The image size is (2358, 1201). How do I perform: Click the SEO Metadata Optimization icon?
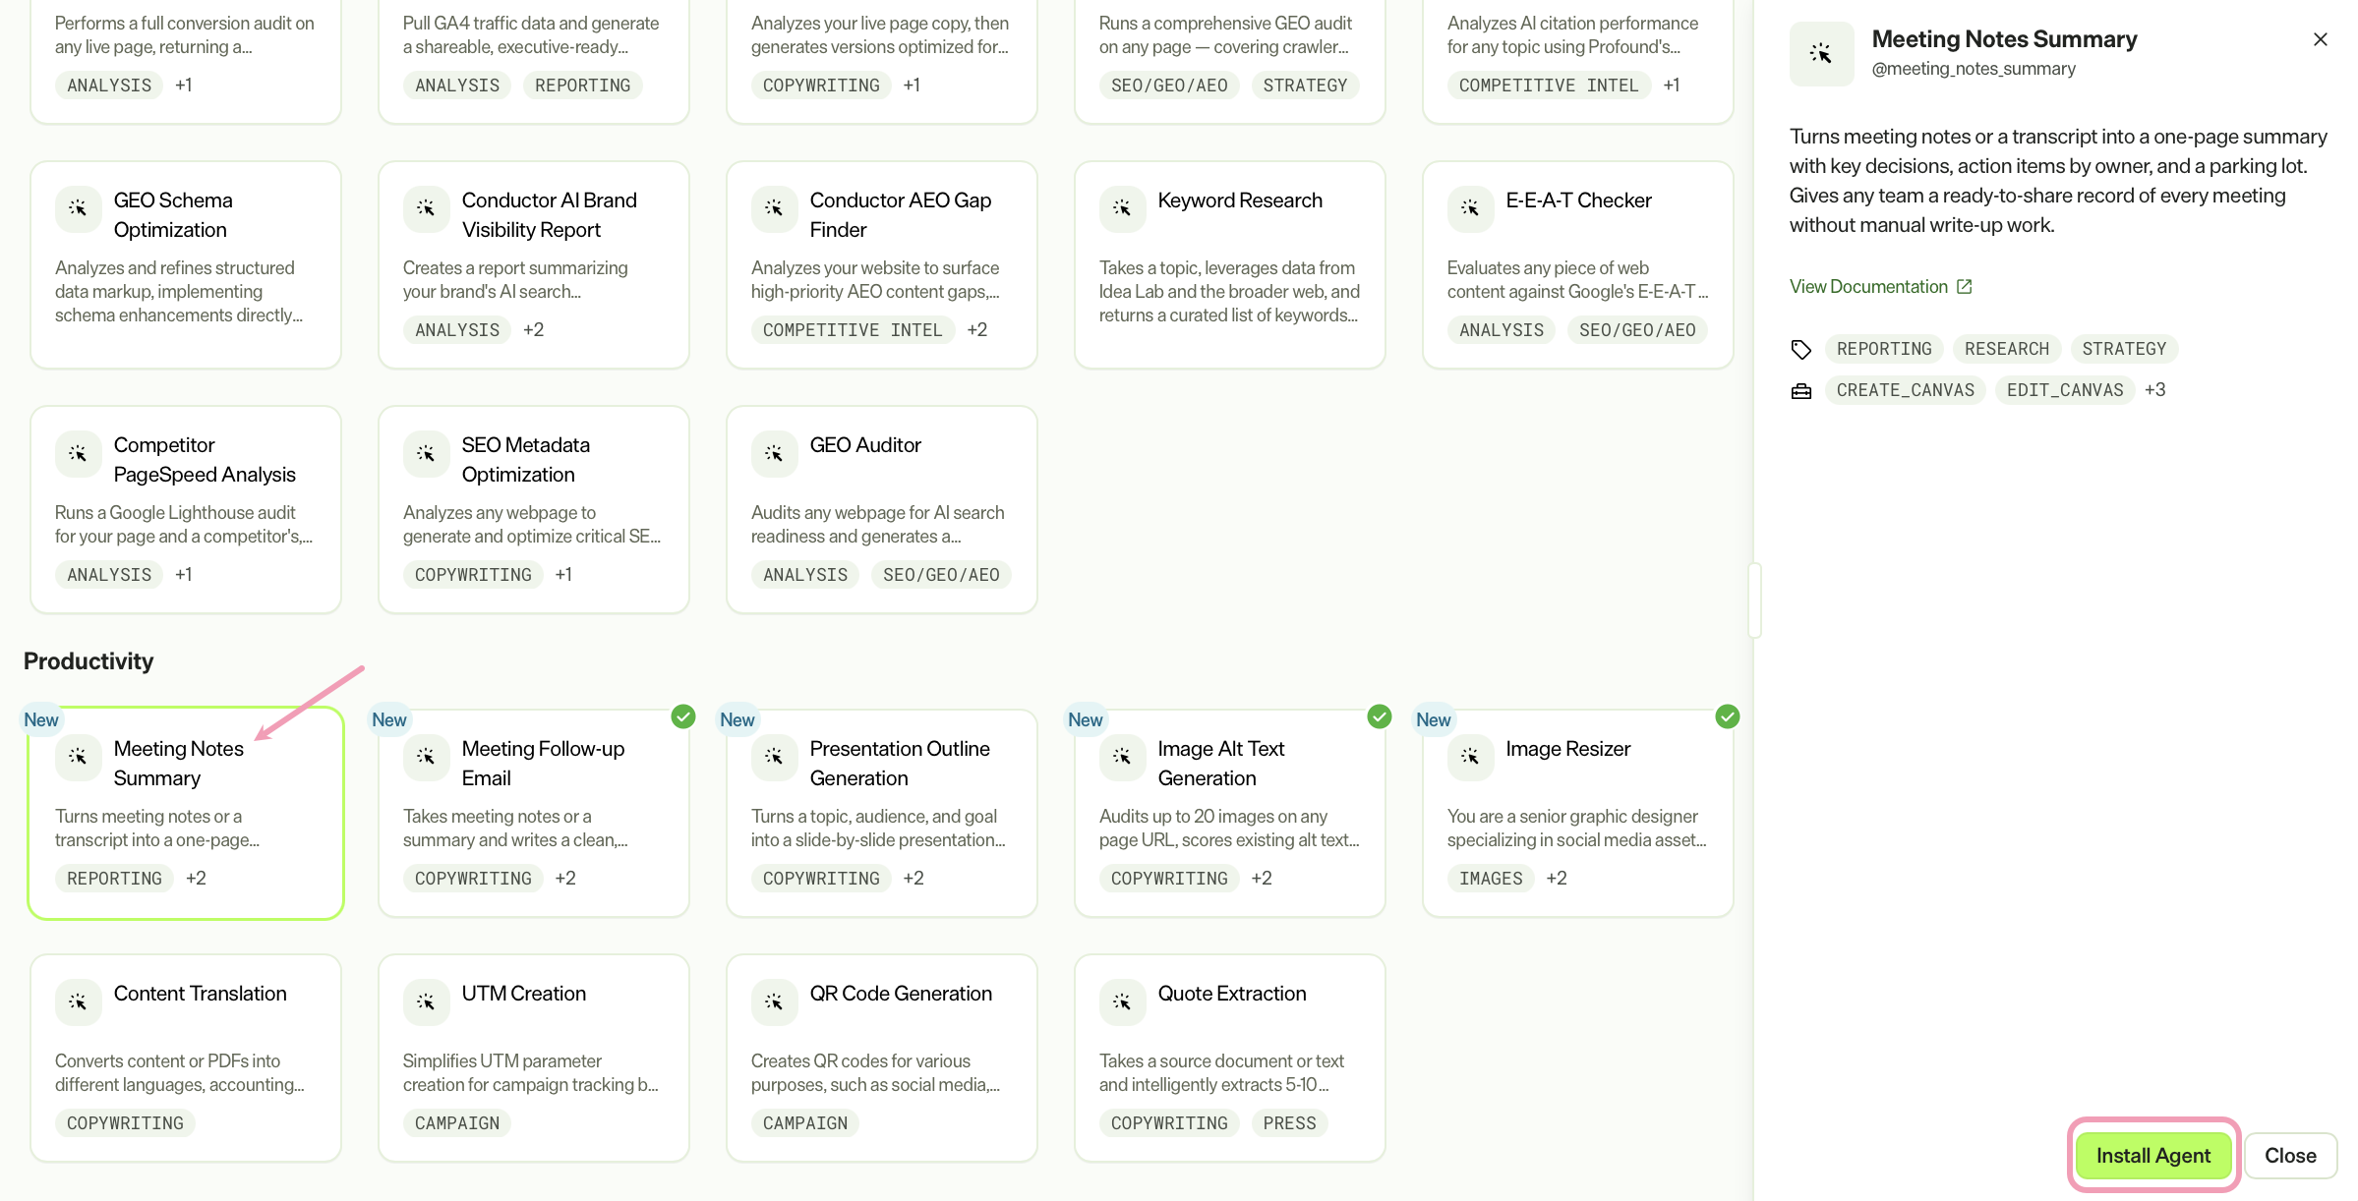426,453
